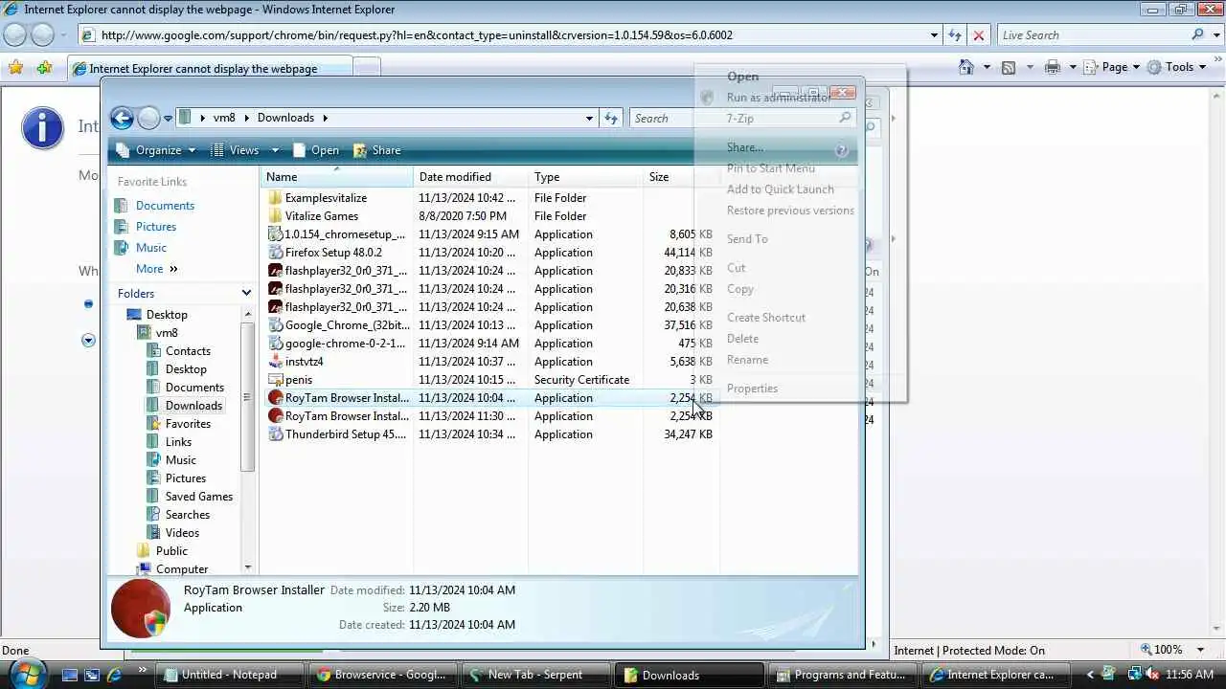The height and width of the screenshot is (689, 1226).
Task: Select Saved Games in the folder tree
Action: [x=199, y=497]
